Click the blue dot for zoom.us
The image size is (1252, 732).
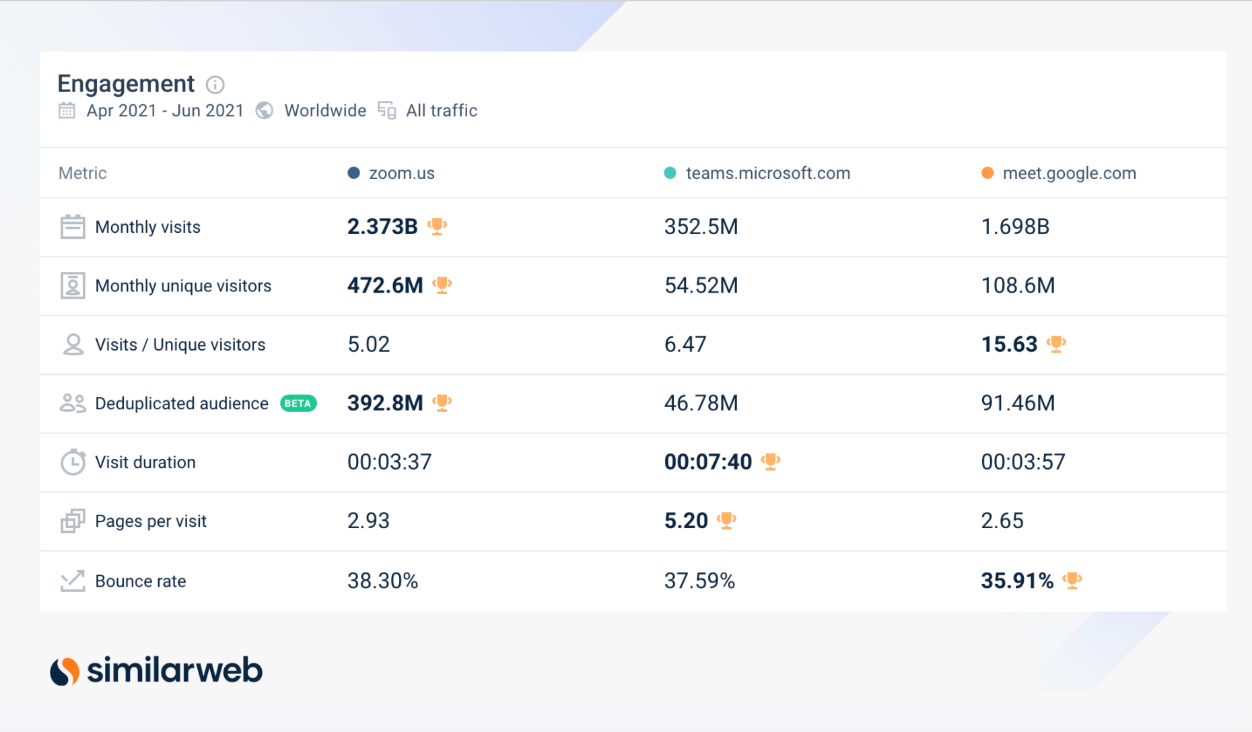coord(353,173)
